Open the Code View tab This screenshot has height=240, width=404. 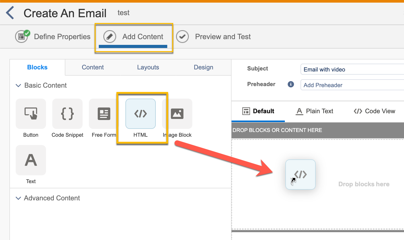click(x=374, y=111)
